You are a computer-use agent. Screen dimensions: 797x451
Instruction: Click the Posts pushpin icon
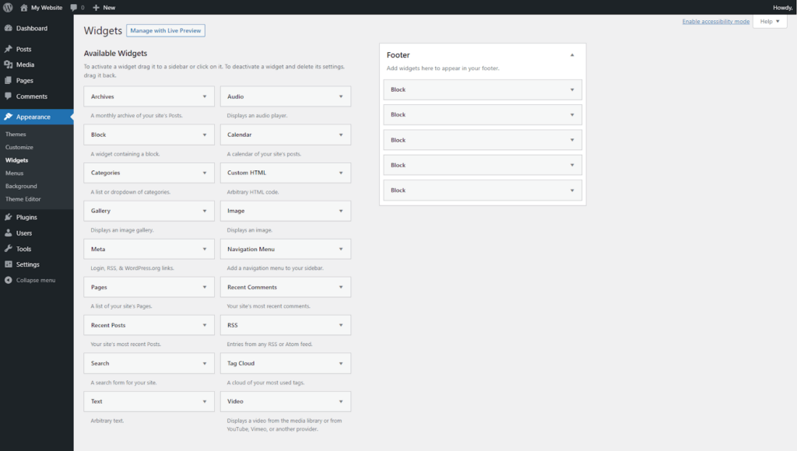[8, 49]
